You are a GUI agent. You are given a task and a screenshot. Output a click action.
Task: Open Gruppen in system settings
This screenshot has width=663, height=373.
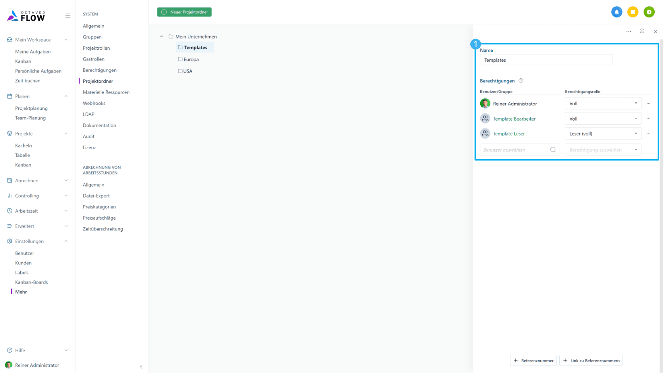click(x=92, y=37)
